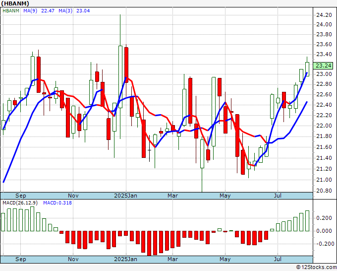Click the 22.47 moving average value

[48, 11]
